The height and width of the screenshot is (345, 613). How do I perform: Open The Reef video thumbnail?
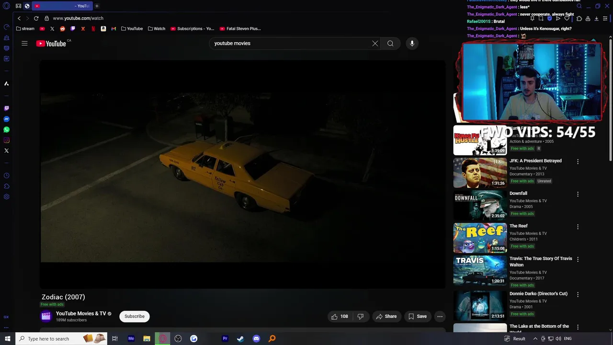pyautogui.click(x=480, y=238)
